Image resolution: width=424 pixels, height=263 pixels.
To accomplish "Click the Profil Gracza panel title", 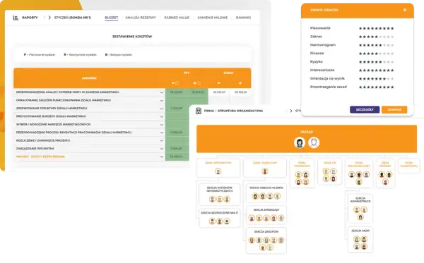I will pos(324,10).
